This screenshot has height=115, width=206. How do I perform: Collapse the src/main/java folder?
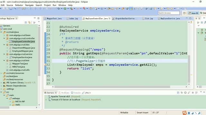(x=1, y=32)
